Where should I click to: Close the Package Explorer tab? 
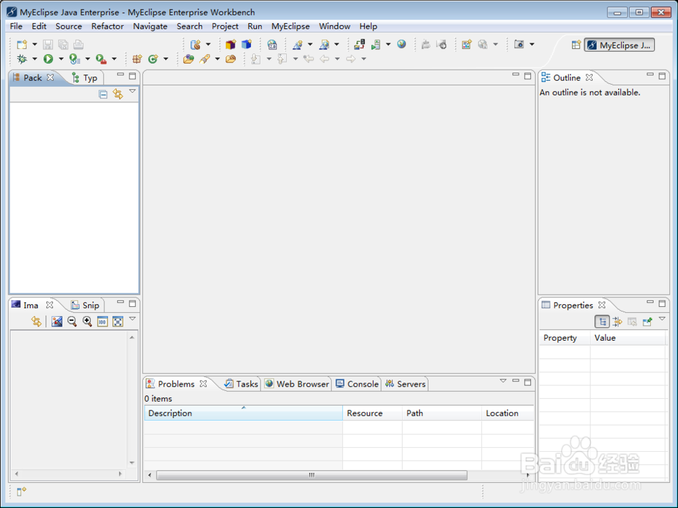pos(50,77)
